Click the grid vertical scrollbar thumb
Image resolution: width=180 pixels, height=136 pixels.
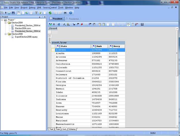pos(177,53)
